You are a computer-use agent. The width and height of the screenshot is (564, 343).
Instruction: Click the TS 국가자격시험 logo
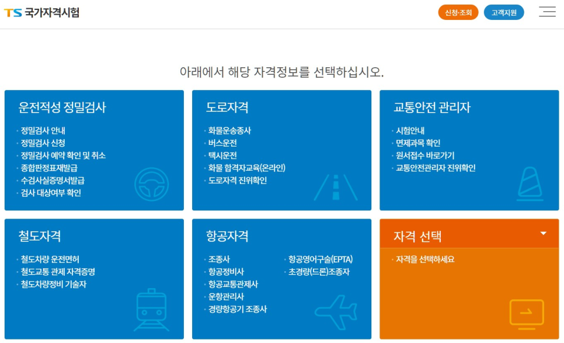click(41, 13)
